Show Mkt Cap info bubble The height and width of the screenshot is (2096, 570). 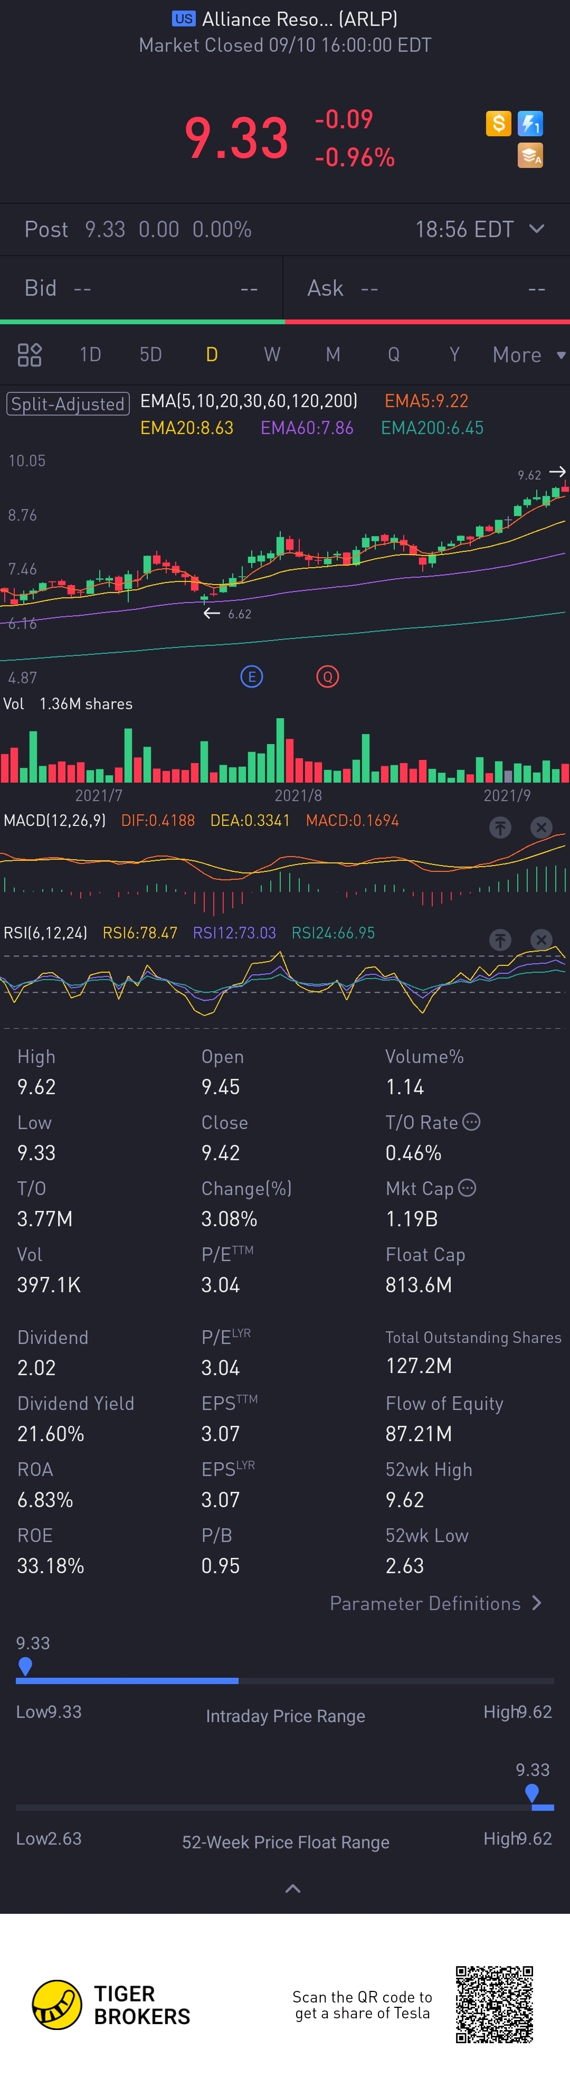click(467, 1188)
